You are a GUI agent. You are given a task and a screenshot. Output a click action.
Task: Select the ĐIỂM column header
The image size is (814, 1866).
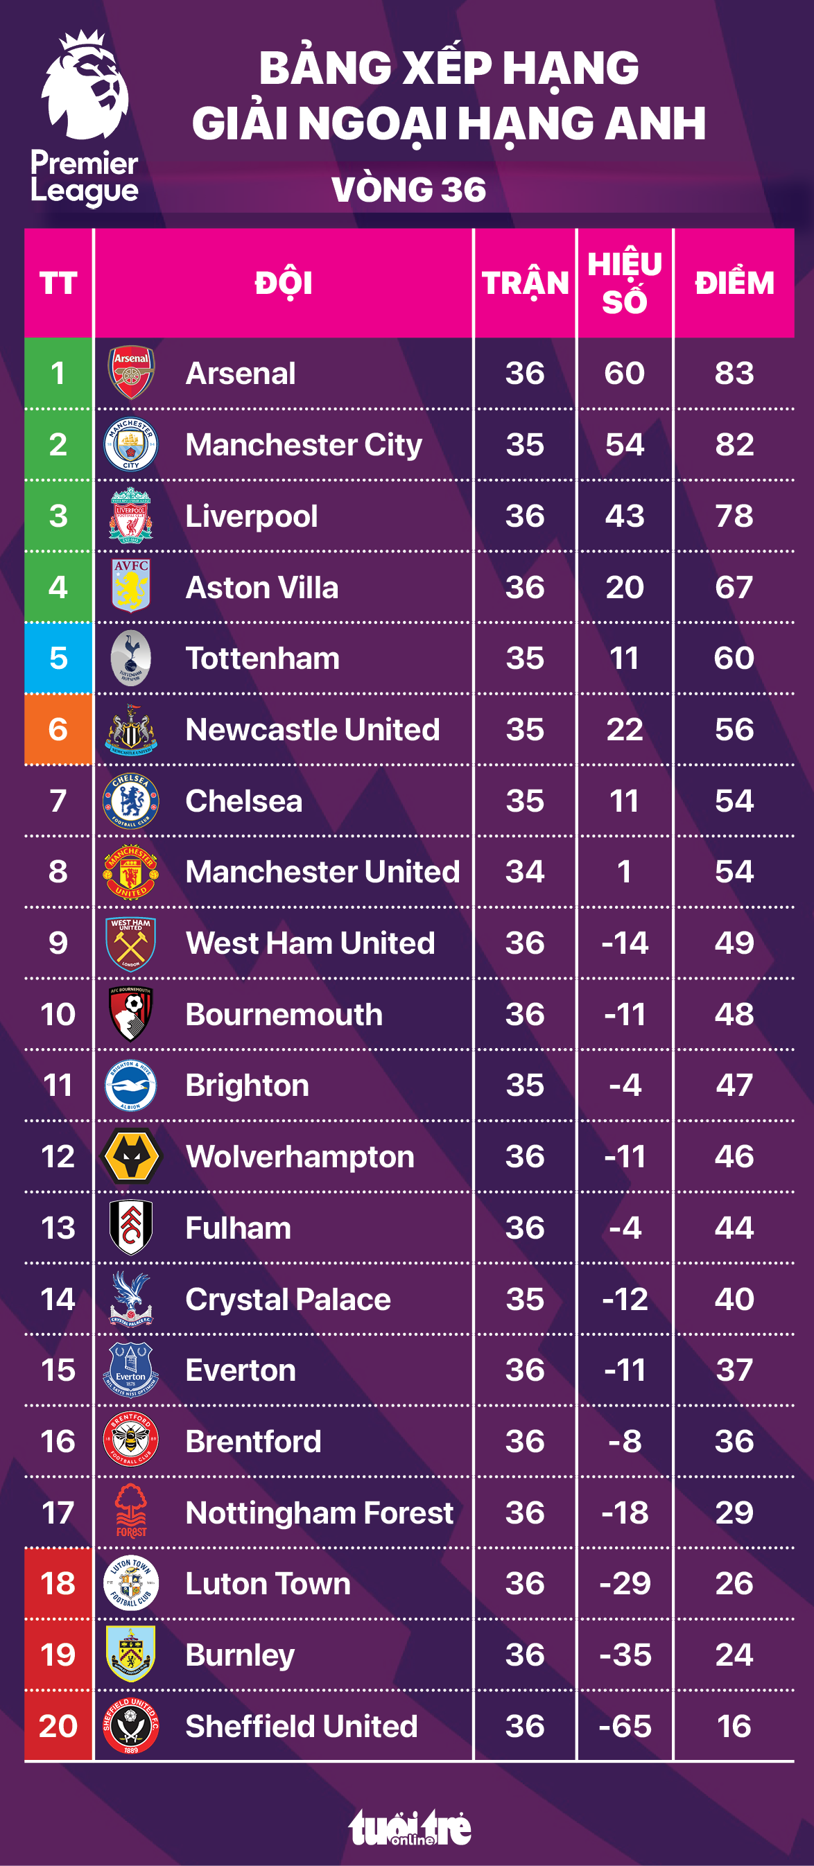click(734, 284)
